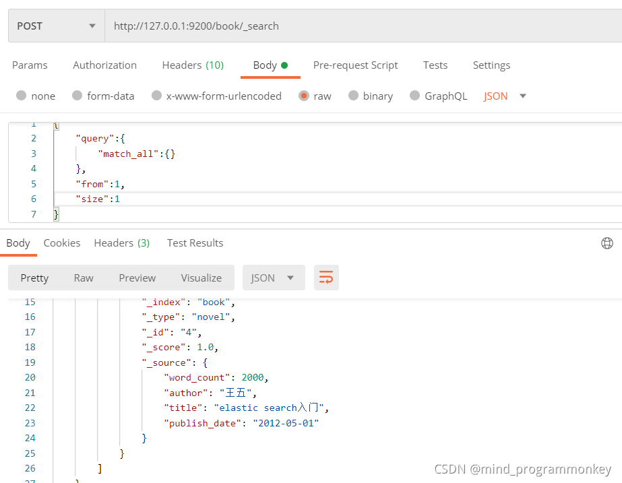The image size is (622, 483).
Task: Switch response view to Raw
Action: click(x=84, y=278)
